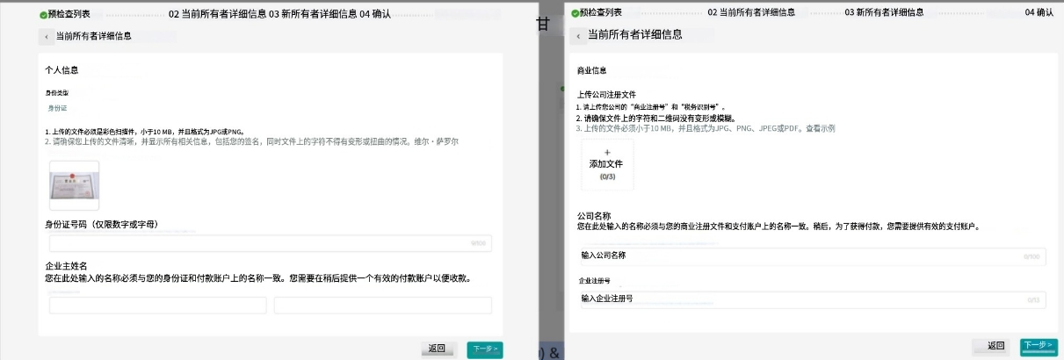1064x360 pixels.
Task: Click 下一步 button in right panel
Action: 1039,346
